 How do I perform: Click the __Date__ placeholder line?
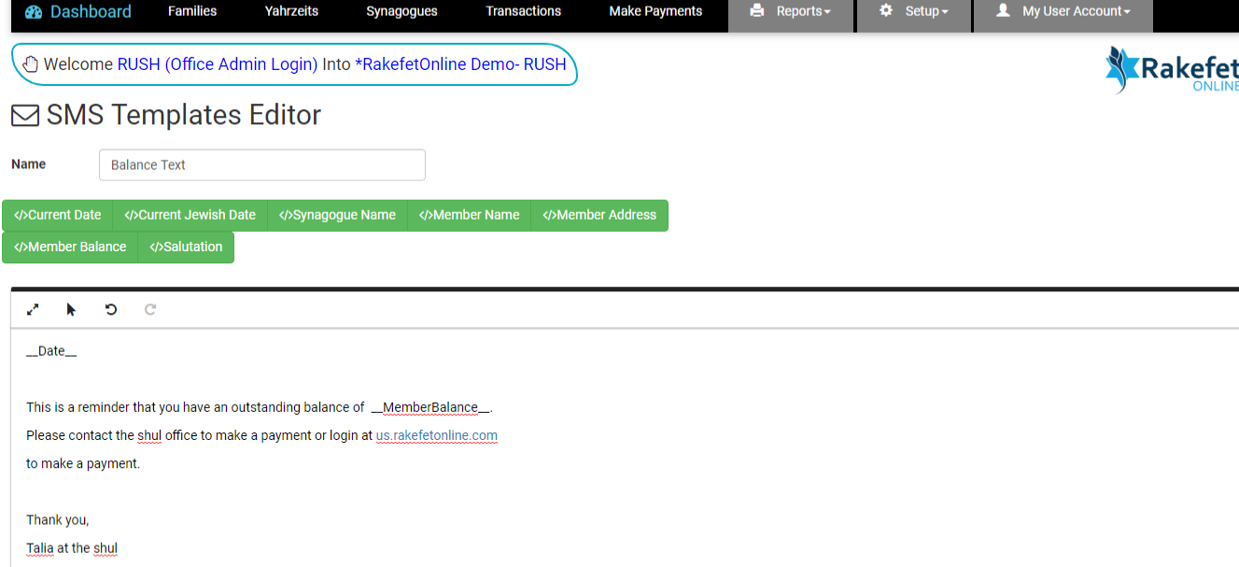point(51,351)
